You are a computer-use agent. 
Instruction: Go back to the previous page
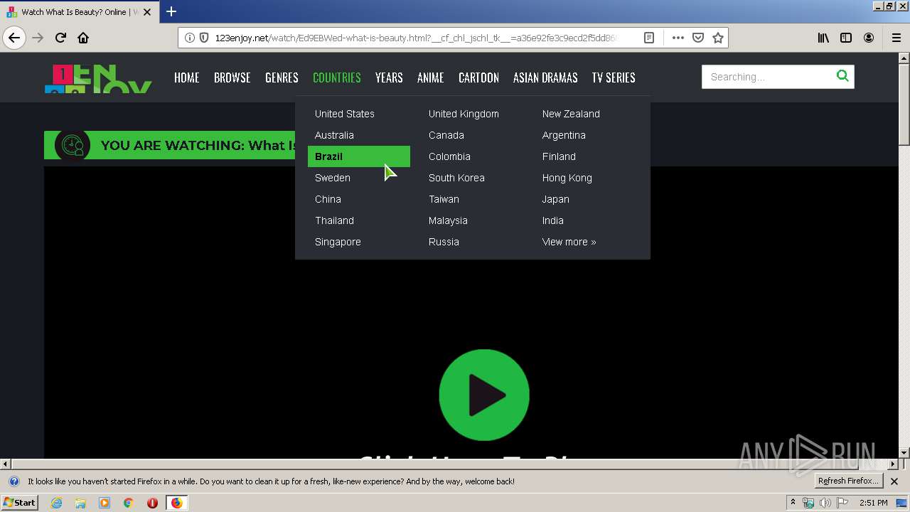click(14, 38)
